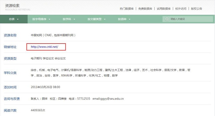Open the 热门数据库 link

[127, 9]
